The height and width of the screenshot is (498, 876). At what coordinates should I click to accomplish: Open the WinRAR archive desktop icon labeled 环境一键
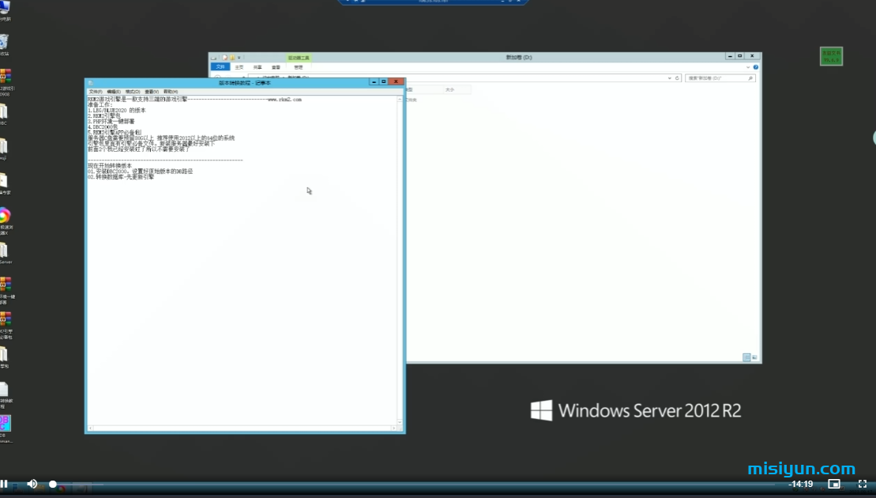point(6,291)
